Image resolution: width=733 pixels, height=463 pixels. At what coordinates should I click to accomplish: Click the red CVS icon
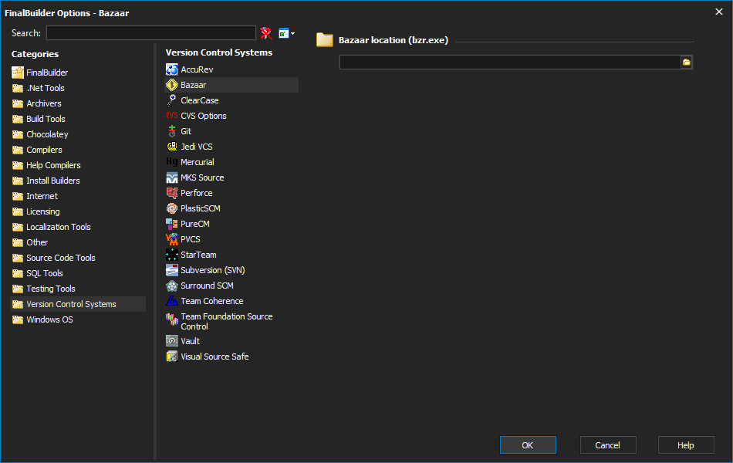point(172,116)
